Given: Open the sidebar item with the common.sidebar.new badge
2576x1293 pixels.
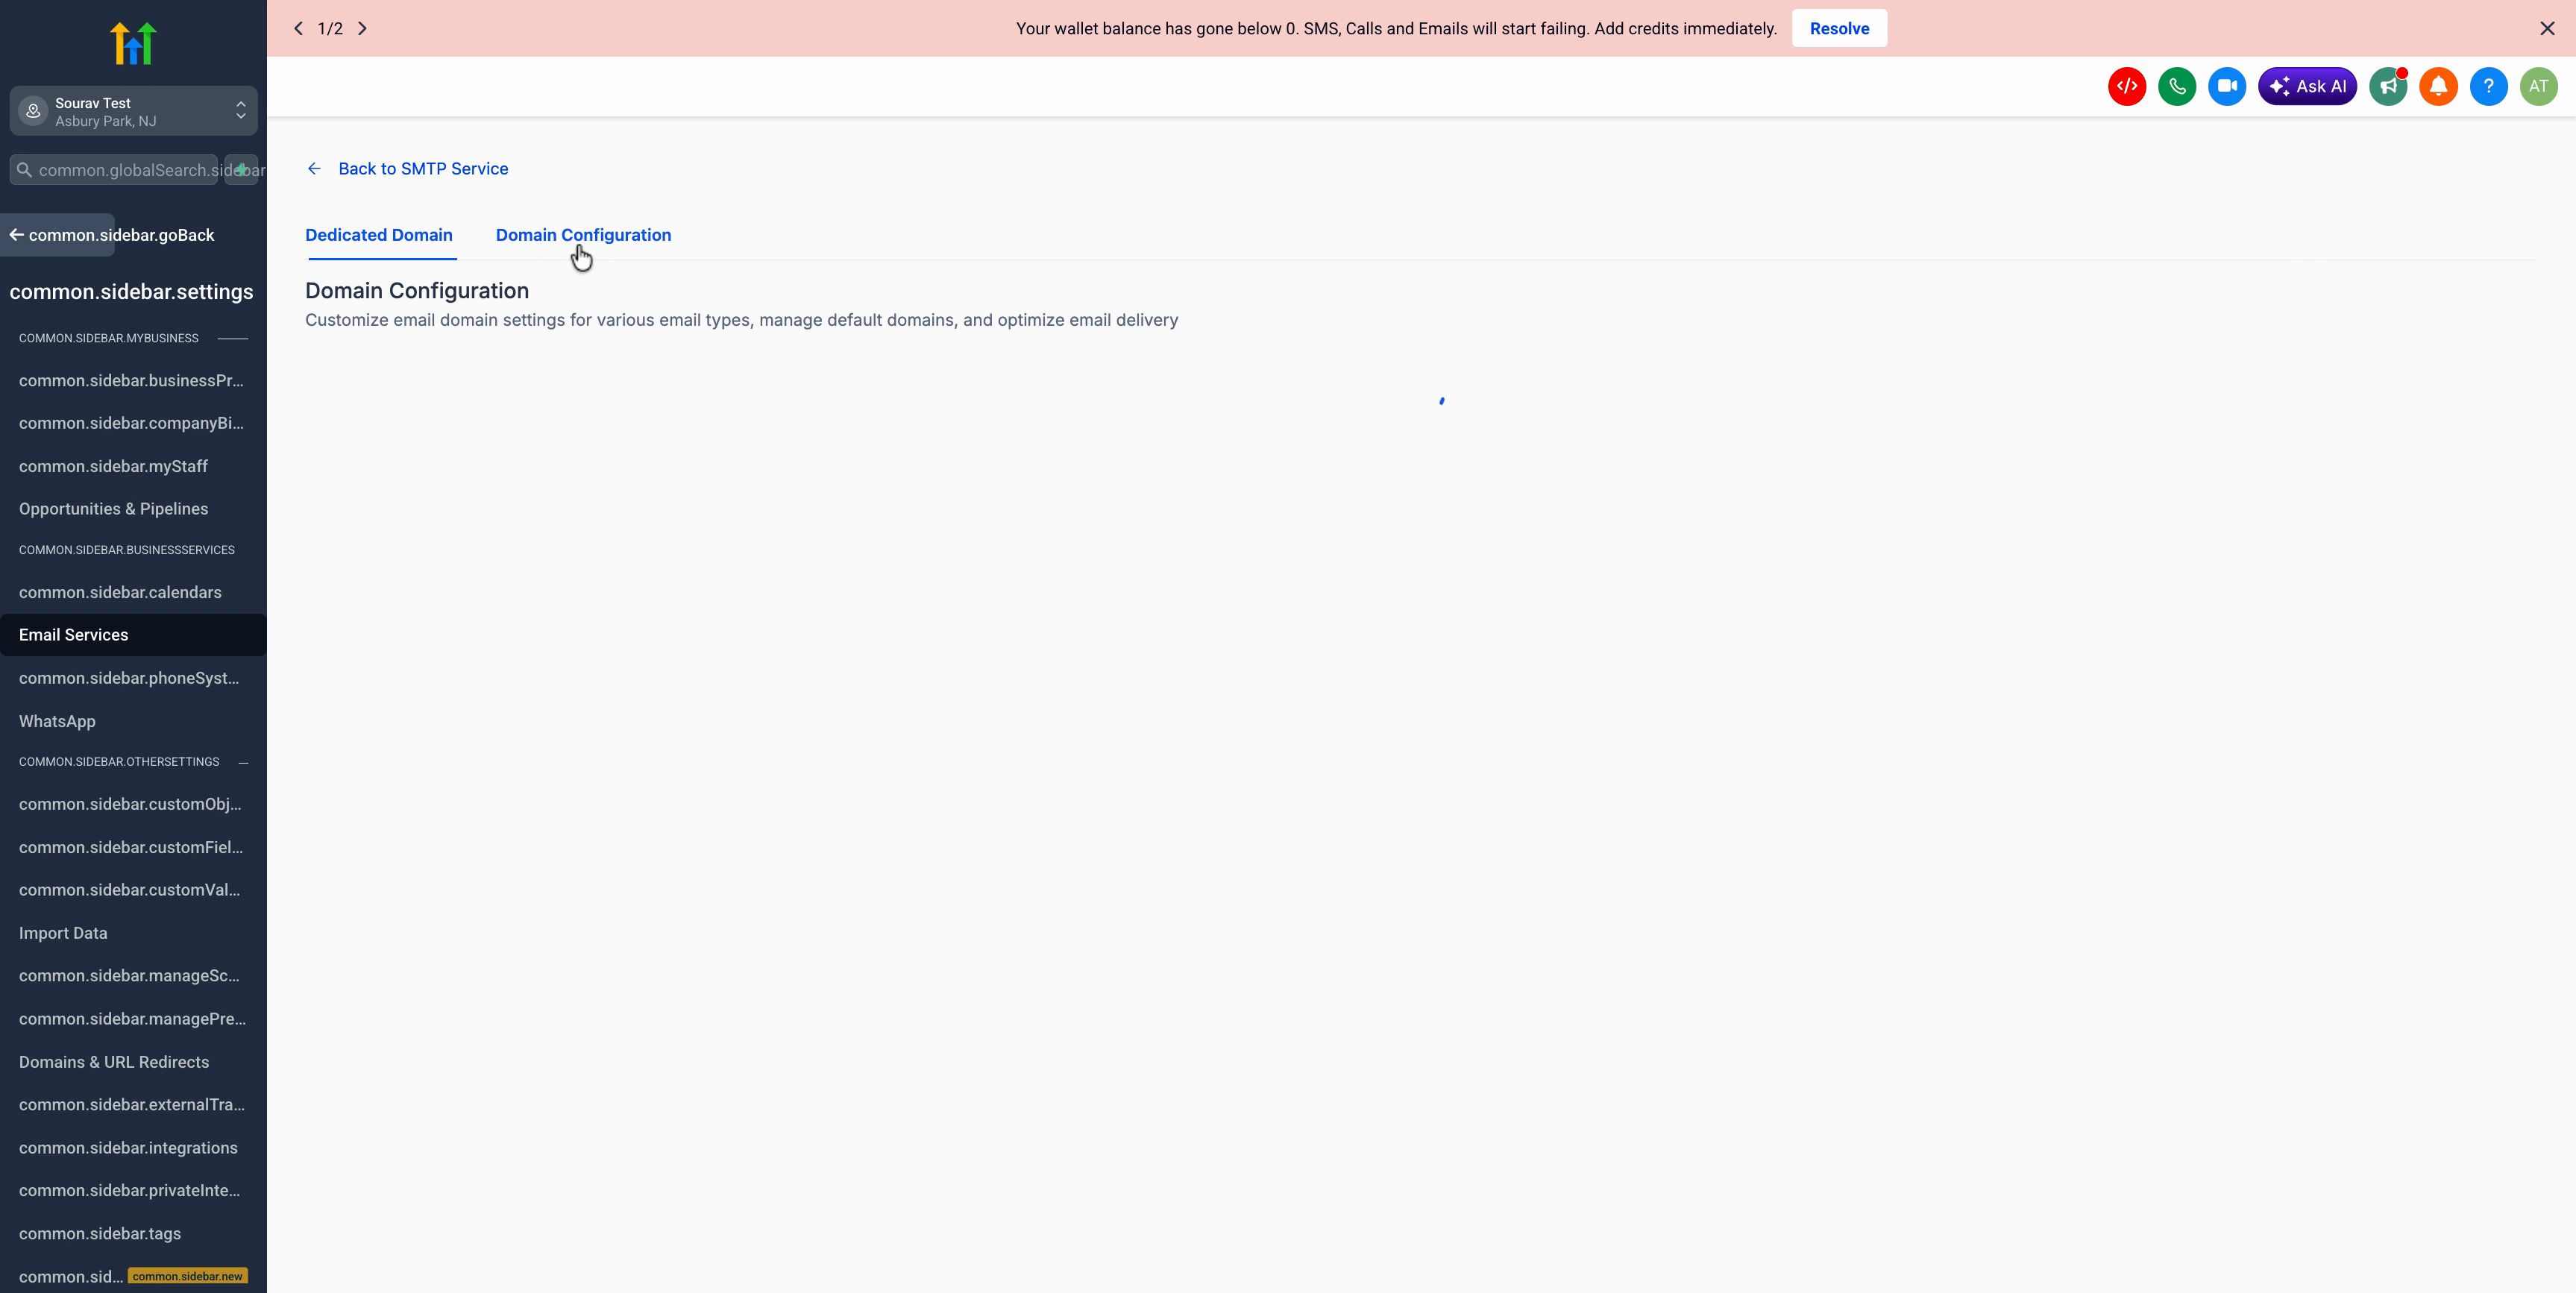Looking at the screenshot, I should click(x=133, y=1277).
